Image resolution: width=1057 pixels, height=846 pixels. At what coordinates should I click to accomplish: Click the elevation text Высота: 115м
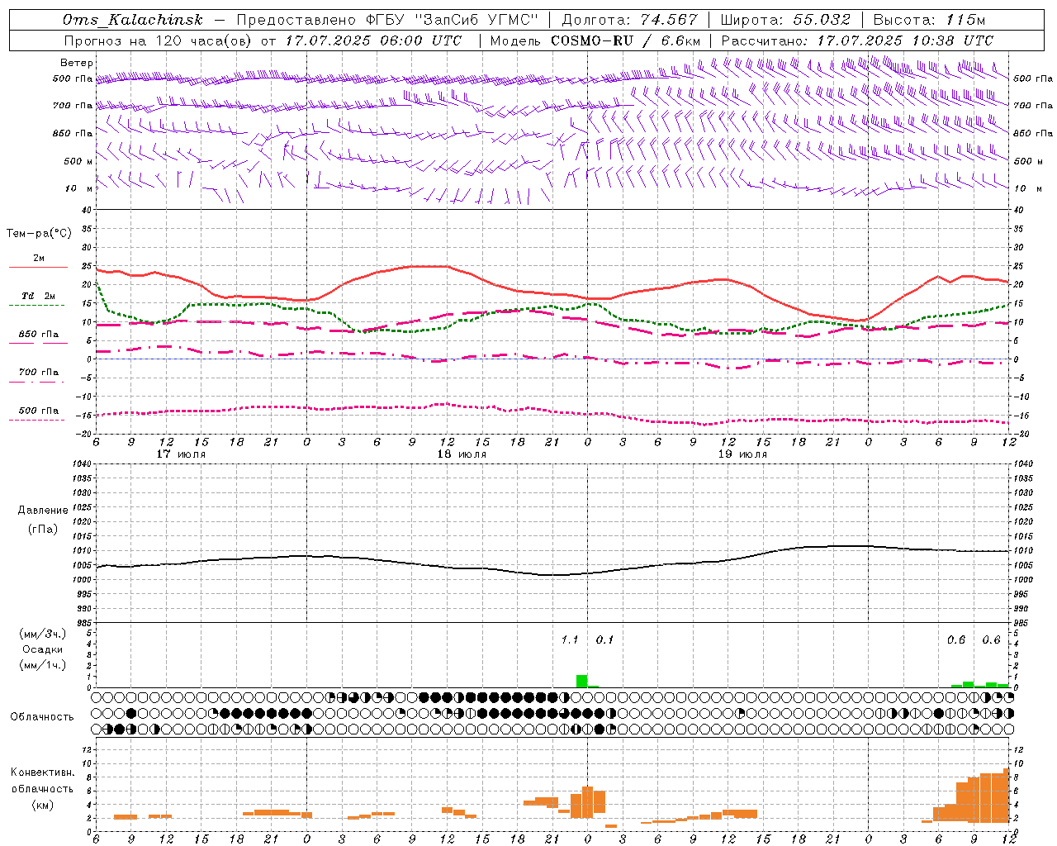tap(929, 20)
